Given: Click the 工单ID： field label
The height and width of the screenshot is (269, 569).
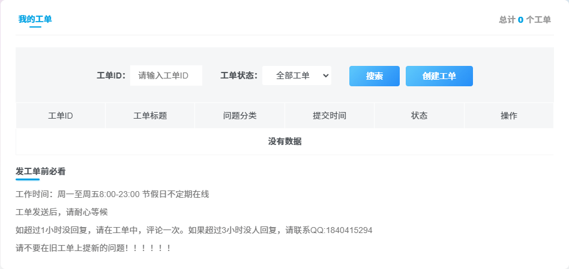Looking at the screenshot, I should (x=111, y=76).
